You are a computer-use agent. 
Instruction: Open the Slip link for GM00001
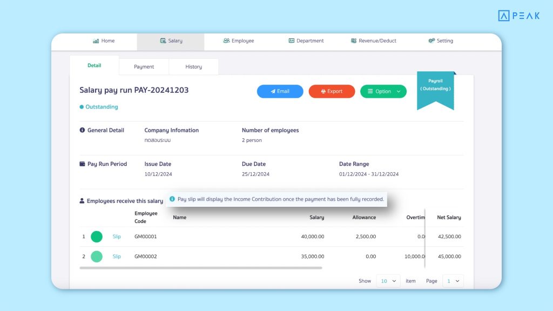tap(117, 236)
